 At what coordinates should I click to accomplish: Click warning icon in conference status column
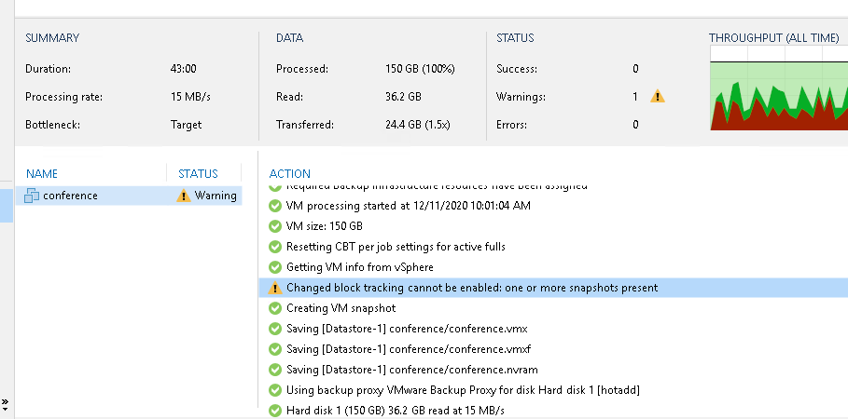pyautogui.click(x=183, y=196)
